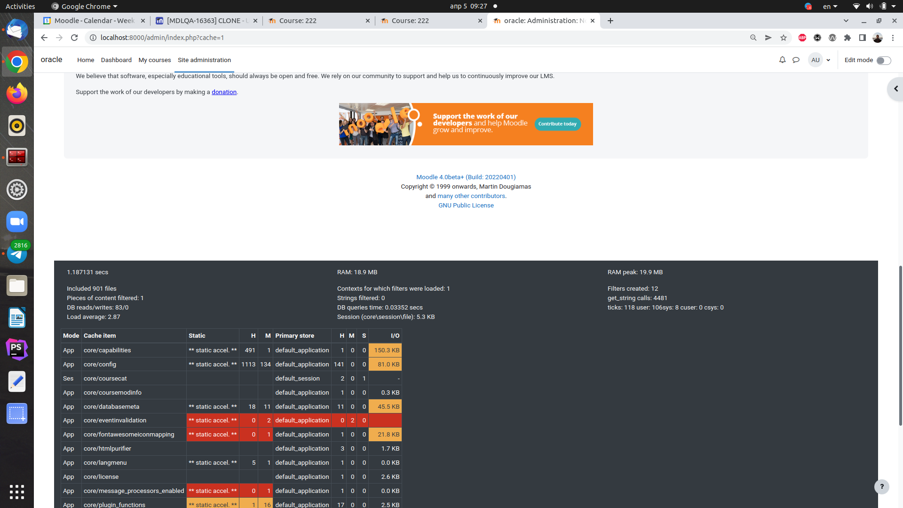Screen dimensions: 903x508
Task: Open the Activities overview
Action: click(x=20, y=7)
